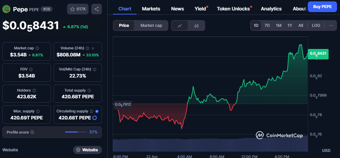Viewport: 340px width, 158px height.
Task: Open the Website link button
Action: [x=88, y=150]
